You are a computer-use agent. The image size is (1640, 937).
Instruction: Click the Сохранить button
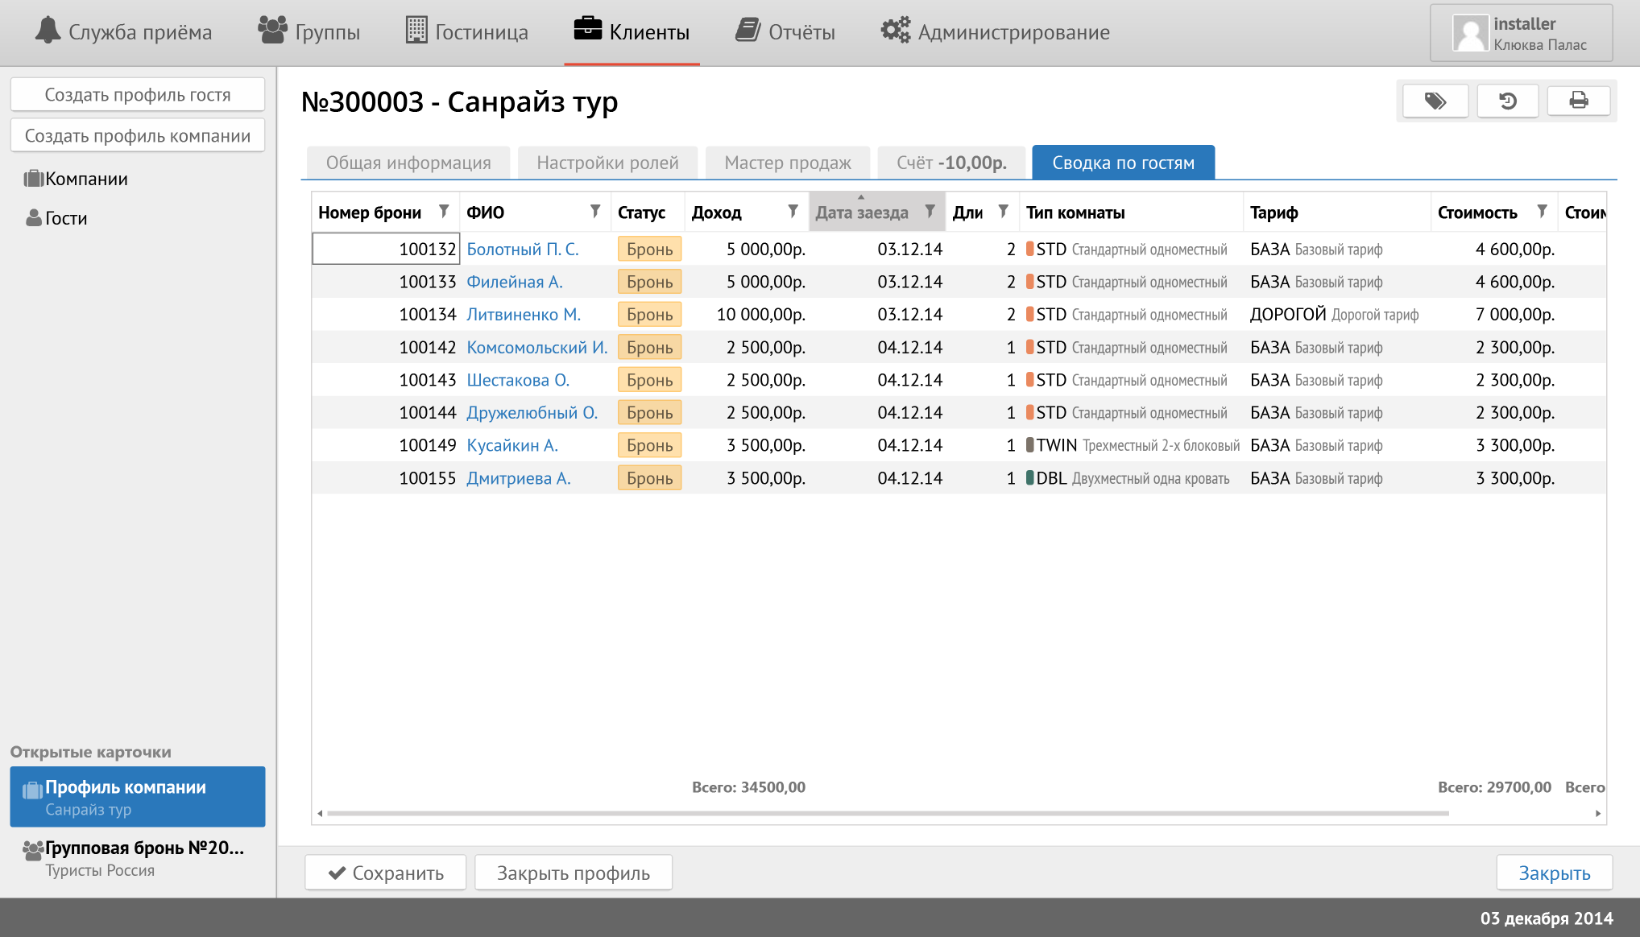[386, 873]
